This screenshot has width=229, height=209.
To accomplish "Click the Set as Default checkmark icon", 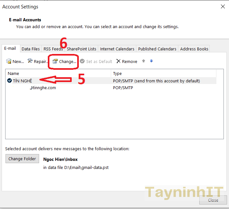I will [82, 61].
